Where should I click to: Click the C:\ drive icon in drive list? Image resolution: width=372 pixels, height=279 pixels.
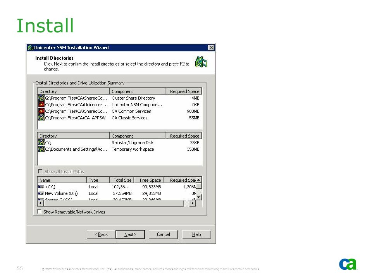click(x=41, y=187)
